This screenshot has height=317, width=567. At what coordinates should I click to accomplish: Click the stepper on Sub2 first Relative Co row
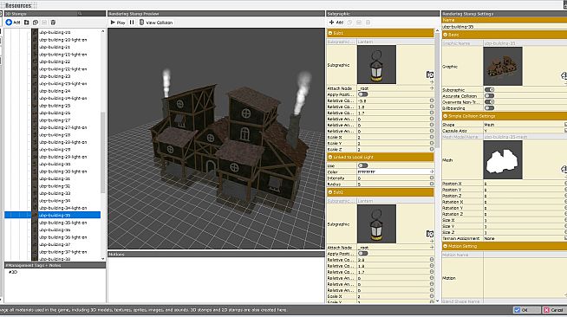click(x=432, y=260)
